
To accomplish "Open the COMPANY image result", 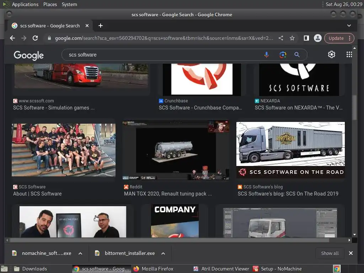I will pyautogui.click(x=175, y=221).
